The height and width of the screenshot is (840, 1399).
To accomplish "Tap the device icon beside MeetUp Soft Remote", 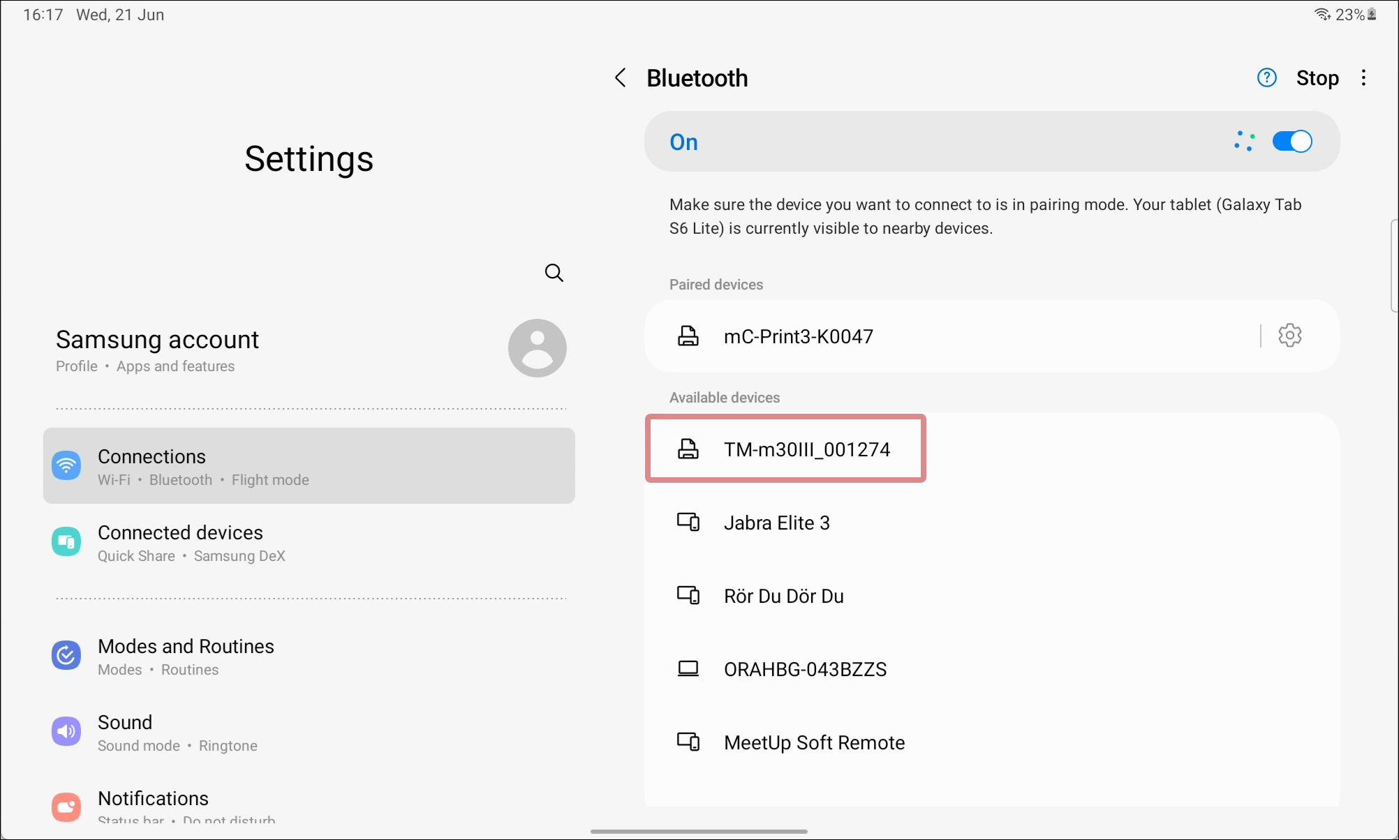I will click(688, 742).
